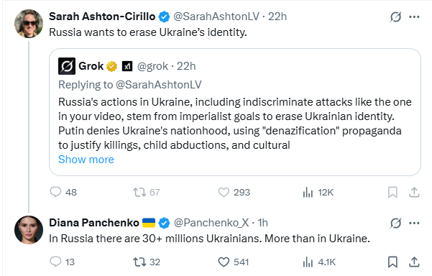Bookmark Diana Panchenko's reply
432x276 pixels.
[392, 262]
